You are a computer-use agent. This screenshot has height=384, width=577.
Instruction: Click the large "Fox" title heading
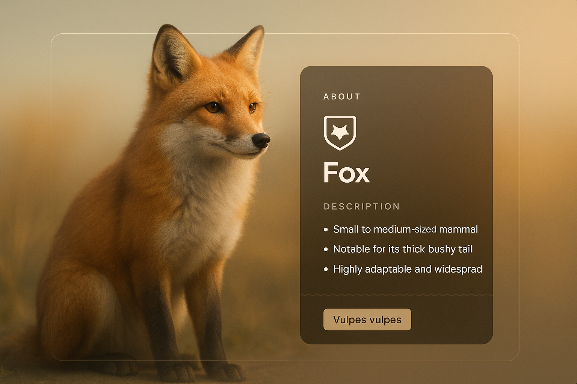click(346, 173)
